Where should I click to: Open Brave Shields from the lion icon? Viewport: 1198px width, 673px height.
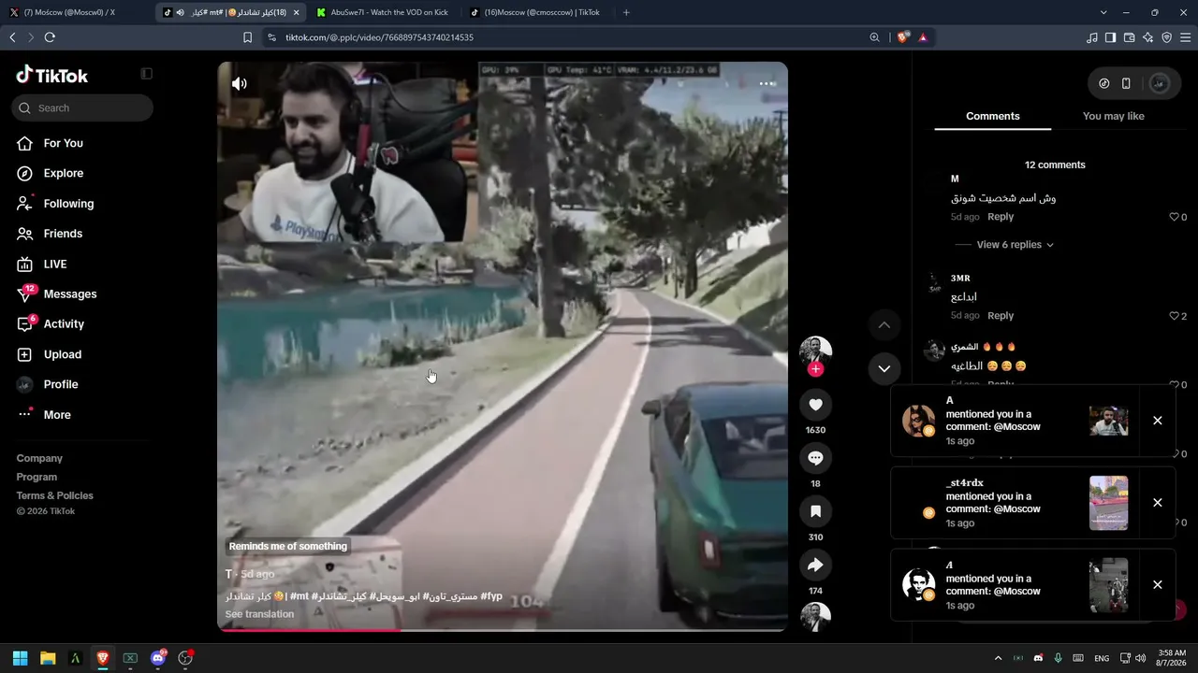[x=902, y=37]
